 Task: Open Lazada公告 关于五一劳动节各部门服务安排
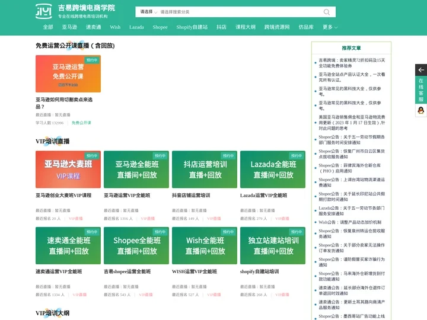[352, 210]
